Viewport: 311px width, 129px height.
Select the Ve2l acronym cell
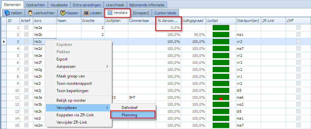pyautogui.click(x=39, y=118)
